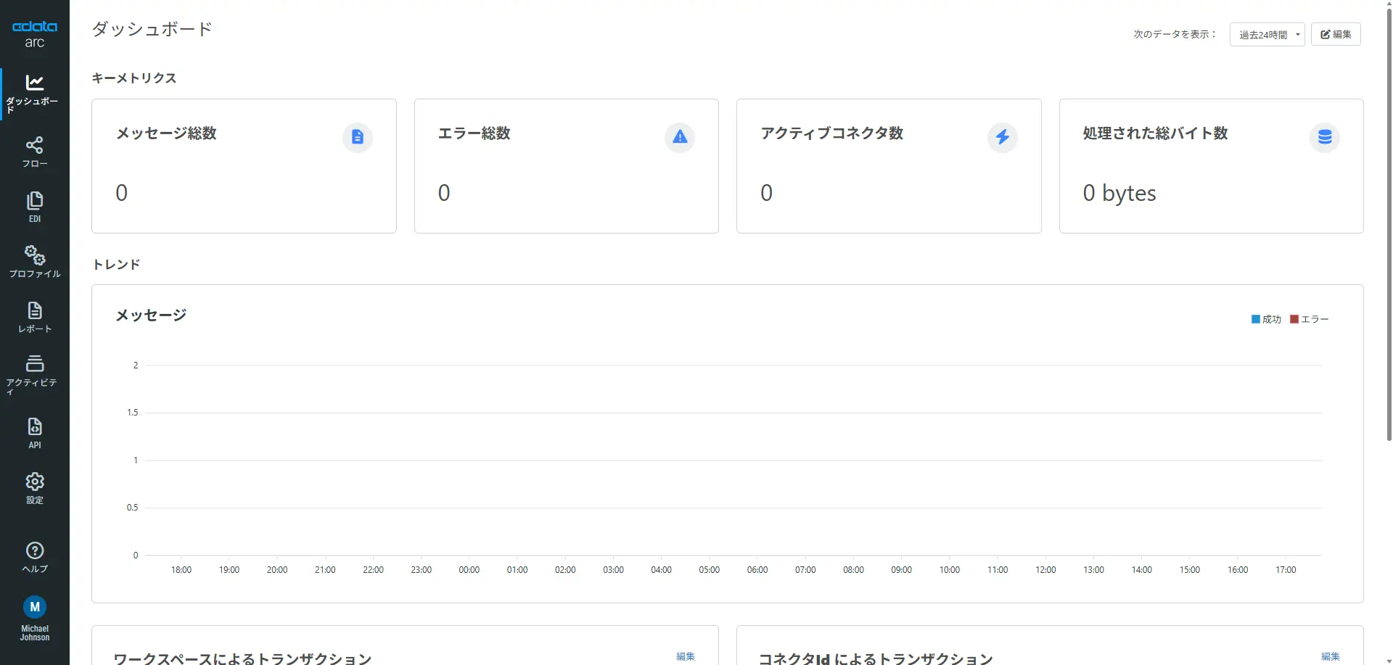Click the 1.5 value on chart y-axis

[132, 413]
